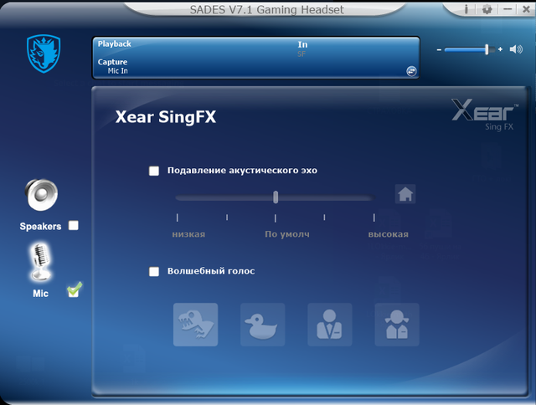Uncheck the Mic checkbox

74,291
